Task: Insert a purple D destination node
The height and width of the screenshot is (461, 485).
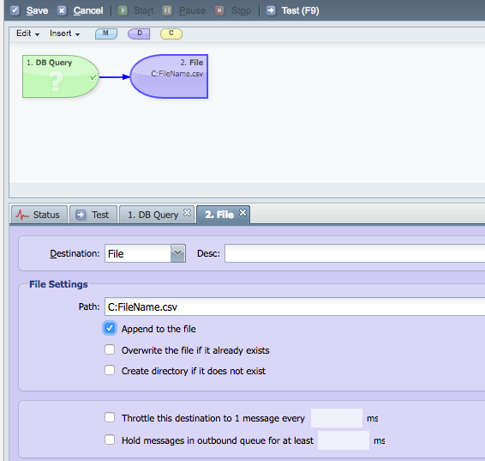Action: [x=139, y=33]
